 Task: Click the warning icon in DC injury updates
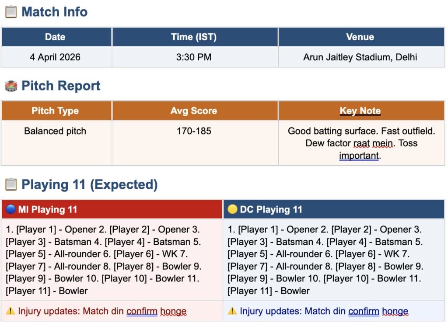click(232, 311)
